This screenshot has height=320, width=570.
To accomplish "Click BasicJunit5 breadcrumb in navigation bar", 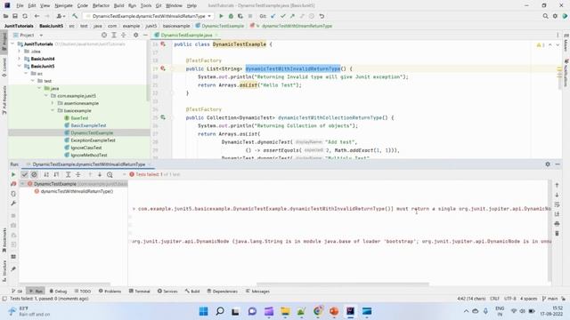I will (x=52, y=26).
